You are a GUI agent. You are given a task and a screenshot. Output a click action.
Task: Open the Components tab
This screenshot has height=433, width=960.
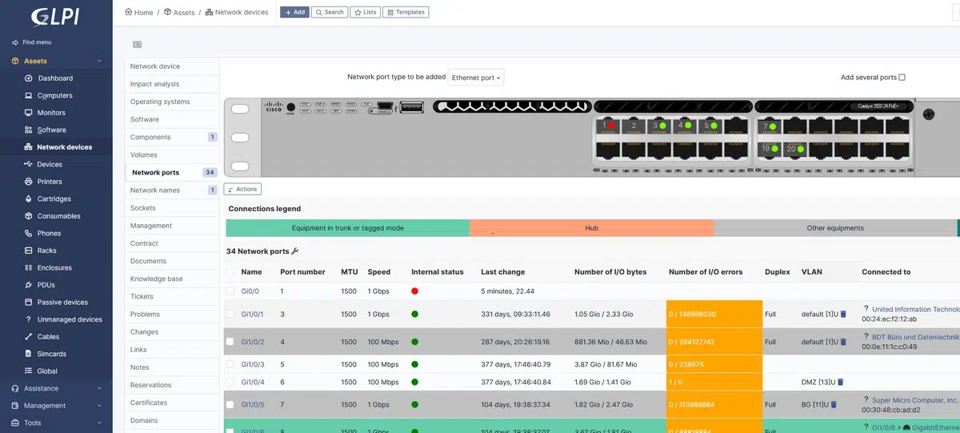[x=150, y=137]
